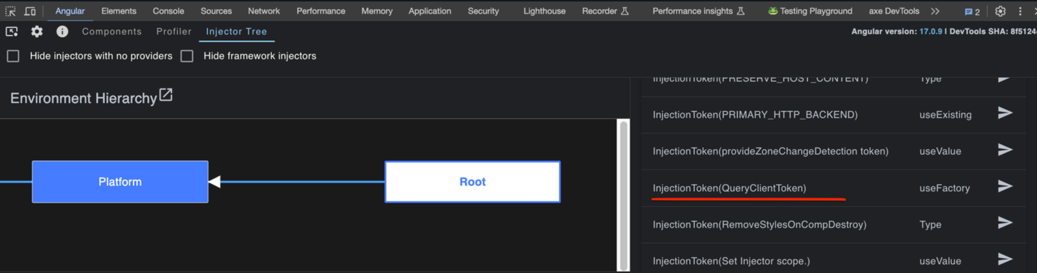The height and width of the screenshot is (273, 1037).
Task: Open the DevTools messages icon showing 2
Action: pos(972,11)
